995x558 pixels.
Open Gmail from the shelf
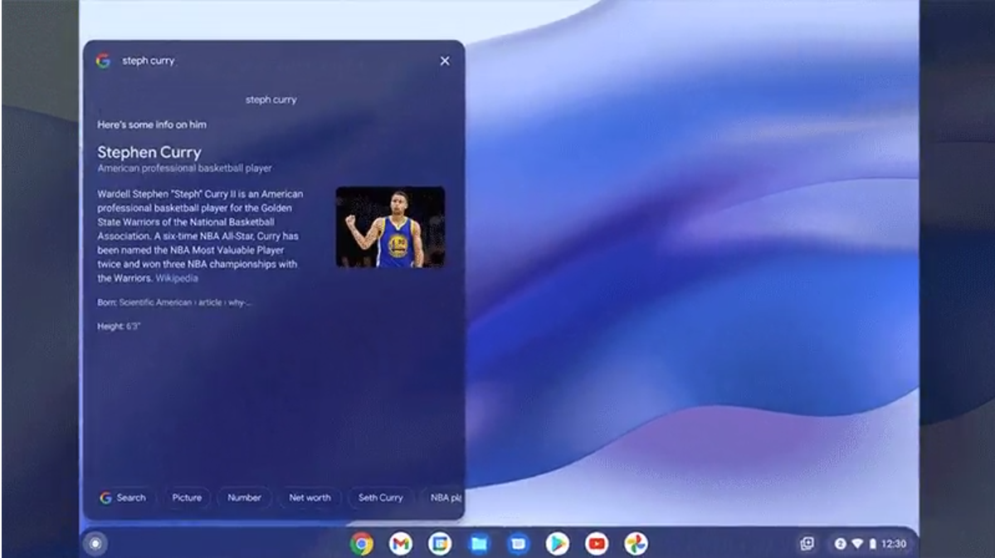click(x=401, y=543)
